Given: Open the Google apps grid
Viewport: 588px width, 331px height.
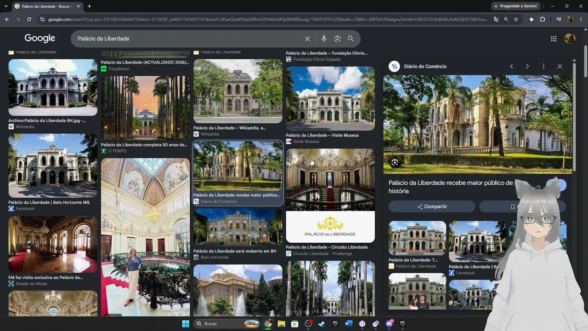Looking at the screenshot, I should tap(554, 39).
